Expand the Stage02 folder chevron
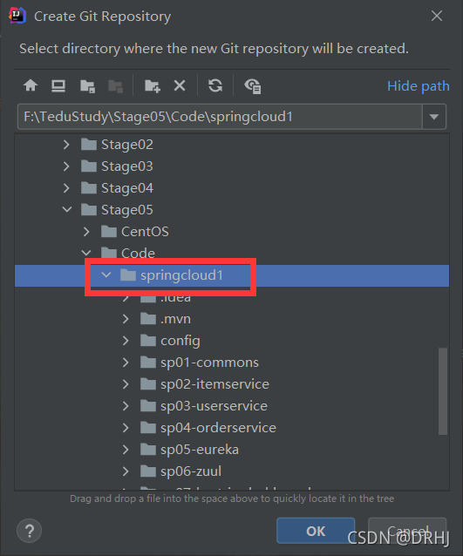Image resolution: width=463 pixels, height=556 pixels. (66, 145)
